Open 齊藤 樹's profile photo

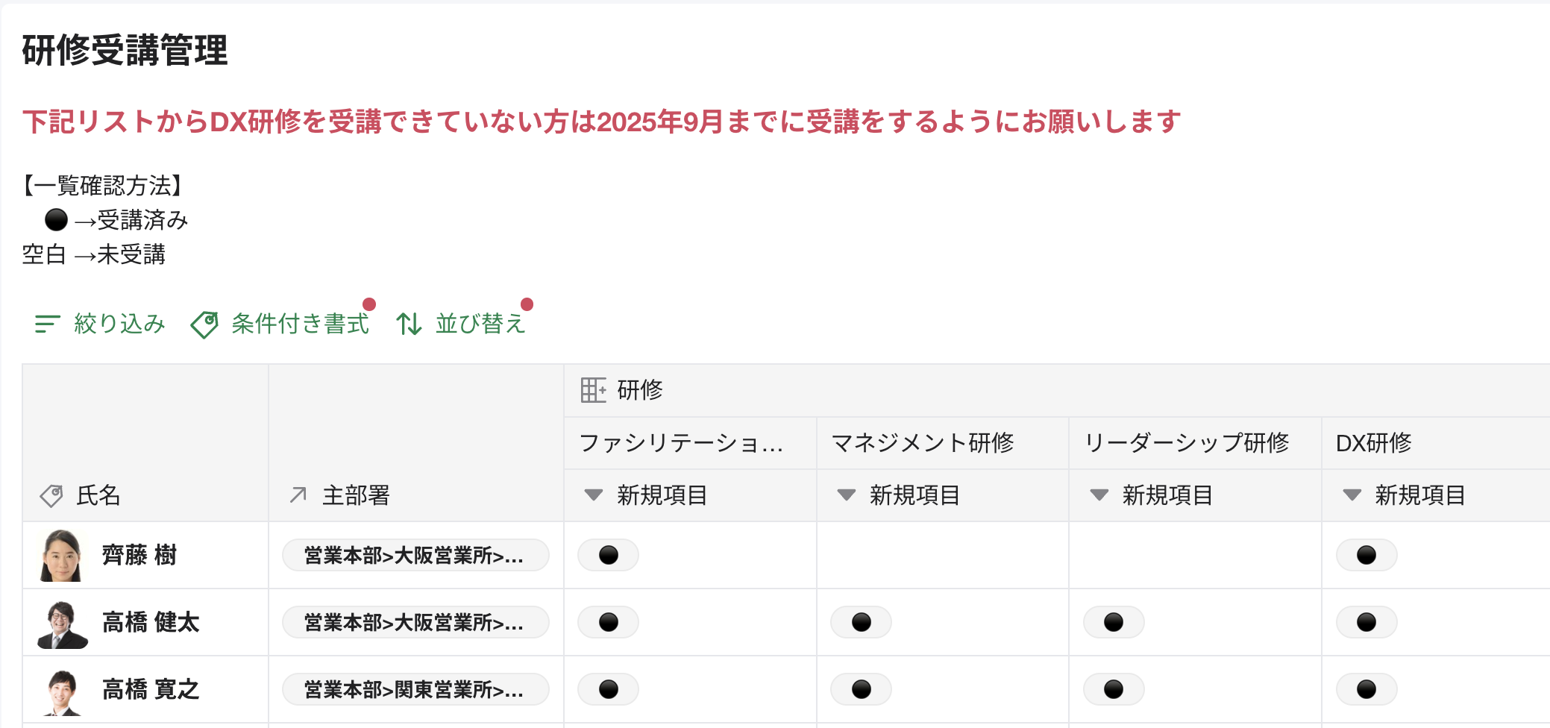coord(61,556)
